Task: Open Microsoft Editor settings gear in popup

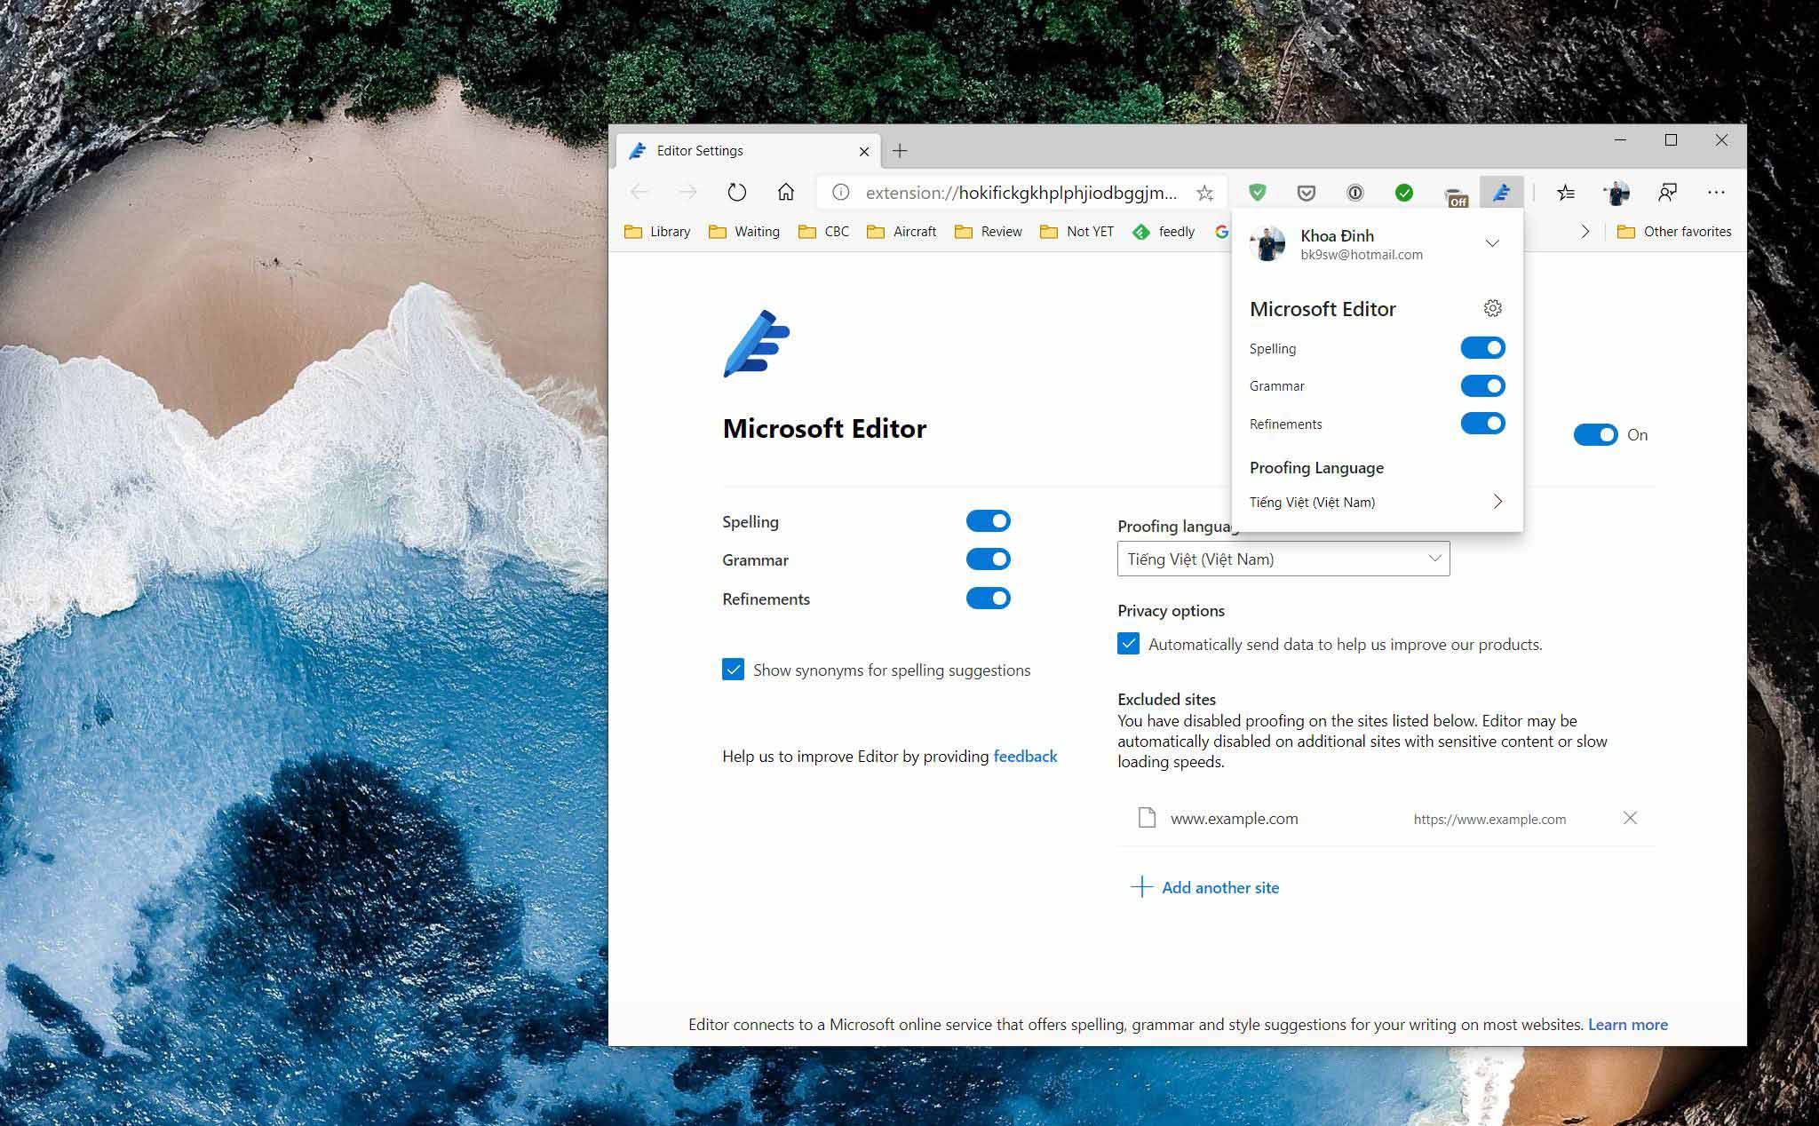Action: click(x=1493, y=308)
